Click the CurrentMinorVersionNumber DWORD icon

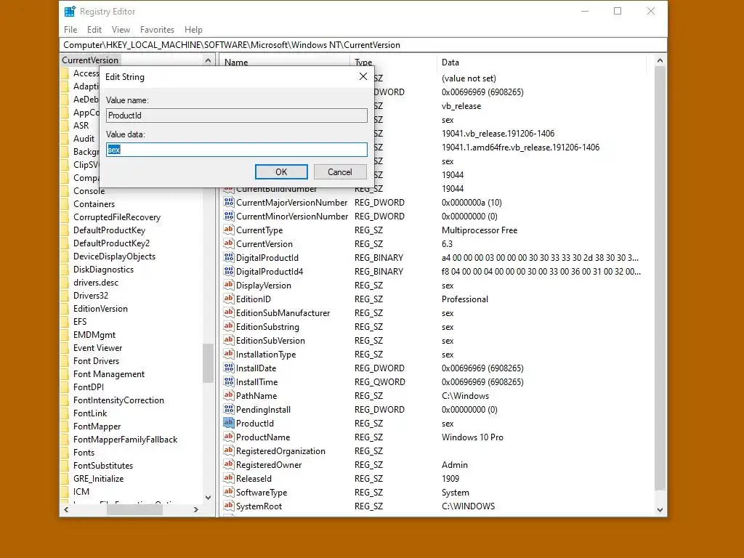[229, 216]
